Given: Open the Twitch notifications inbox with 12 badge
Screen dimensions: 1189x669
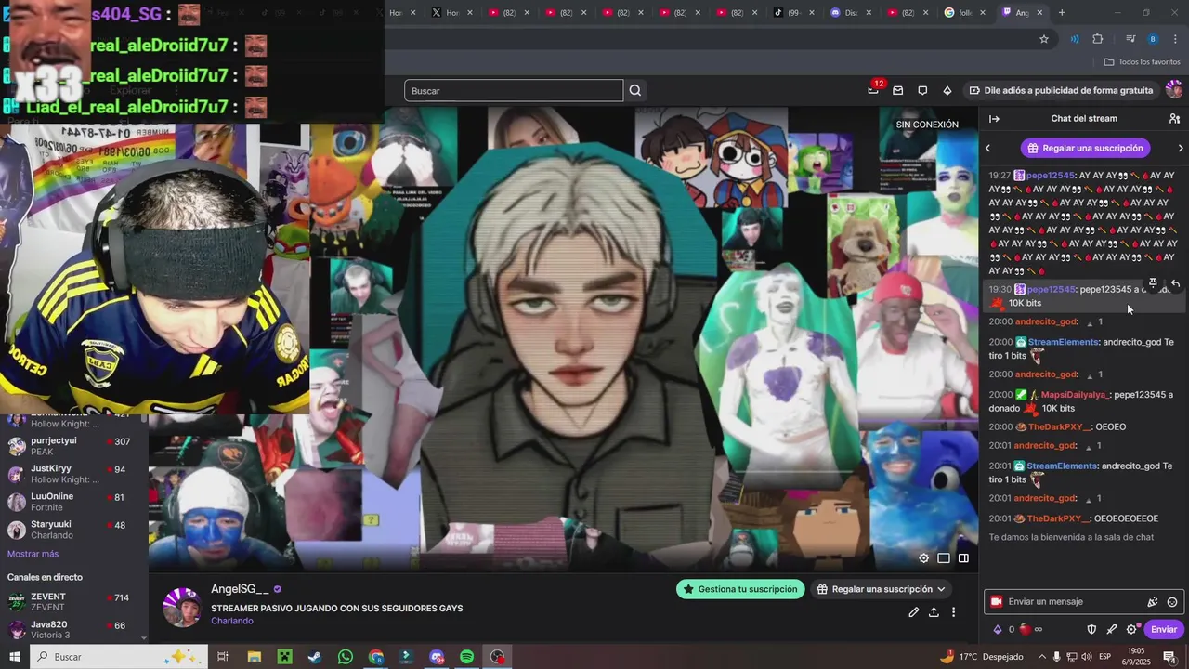Looking at the screenshot, I should click(x=873, y=90).
